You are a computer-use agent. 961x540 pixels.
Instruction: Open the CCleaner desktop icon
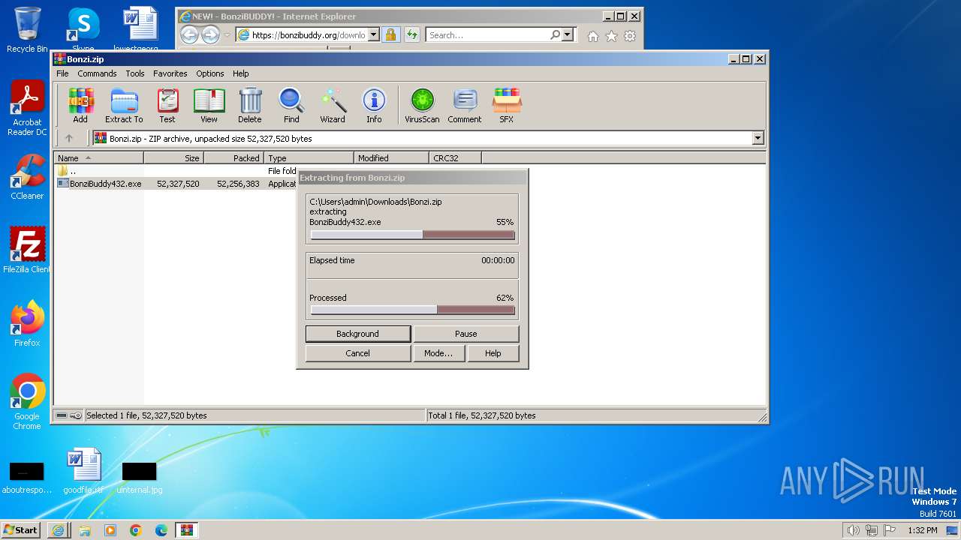[27, 177]
